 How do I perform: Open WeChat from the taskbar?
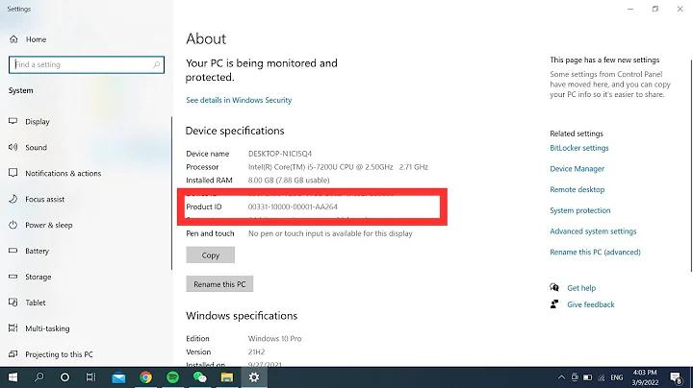pyautogui.click(x=200, y=377)
